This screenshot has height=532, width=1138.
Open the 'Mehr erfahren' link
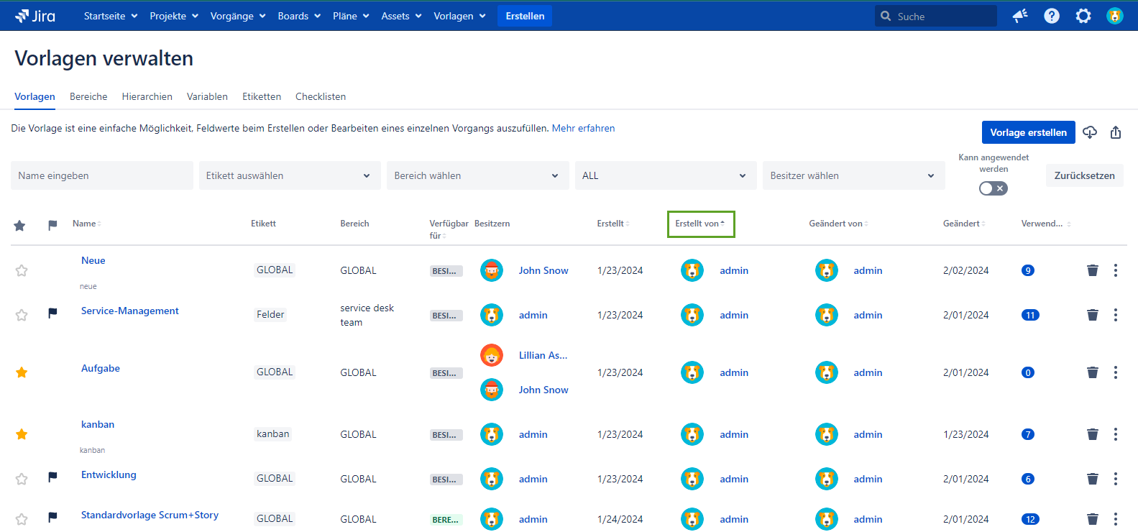583,128
